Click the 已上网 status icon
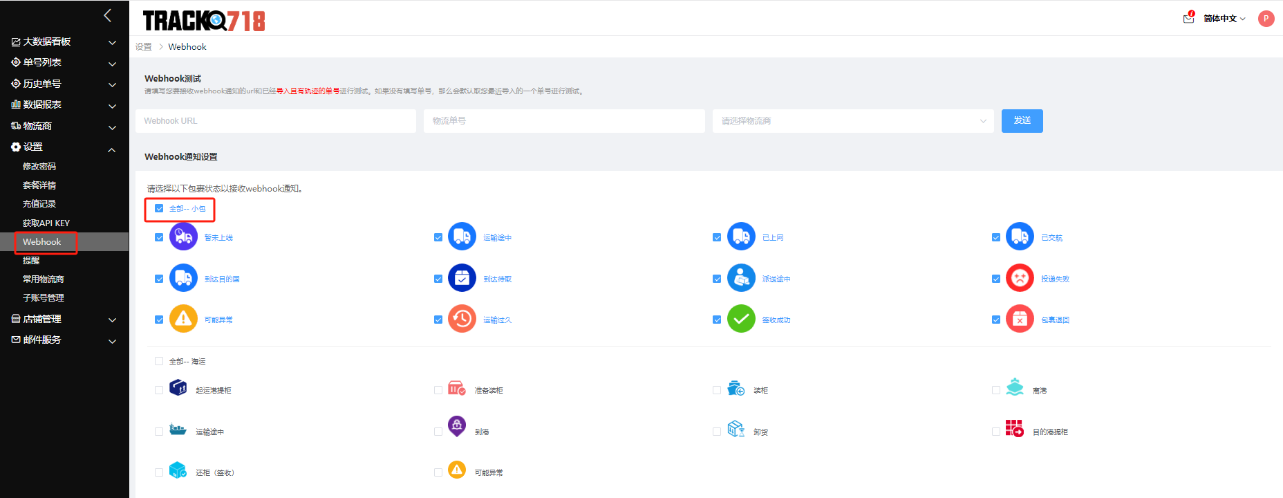Viewport: 1283px width, 498px height. point(741,237)
